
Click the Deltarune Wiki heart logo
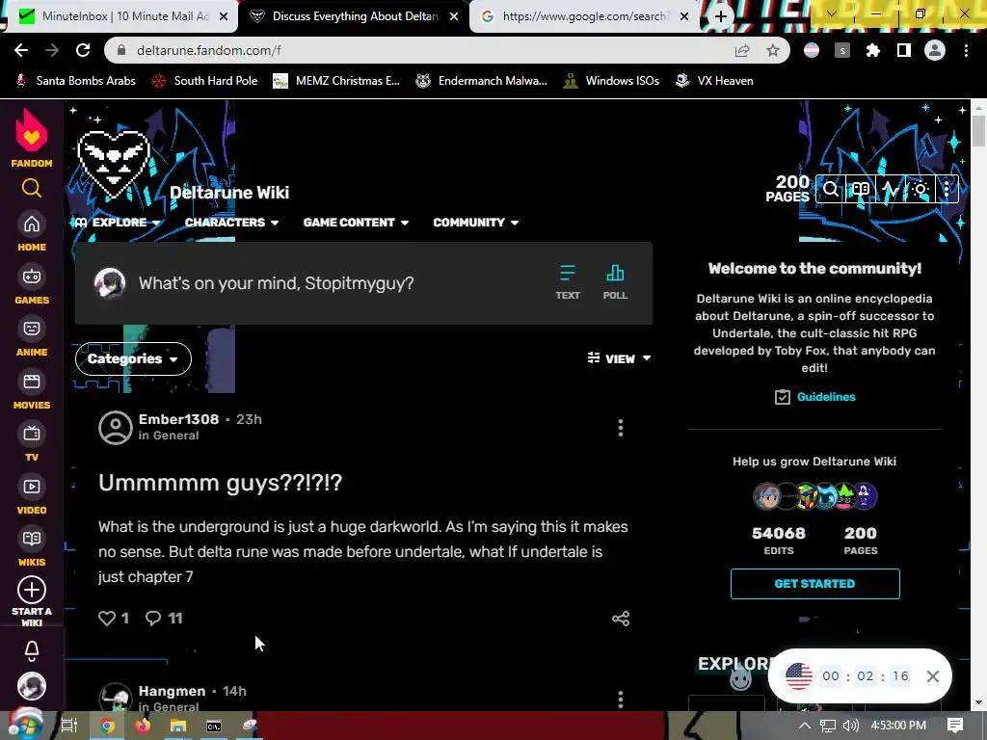click(114, 163)
